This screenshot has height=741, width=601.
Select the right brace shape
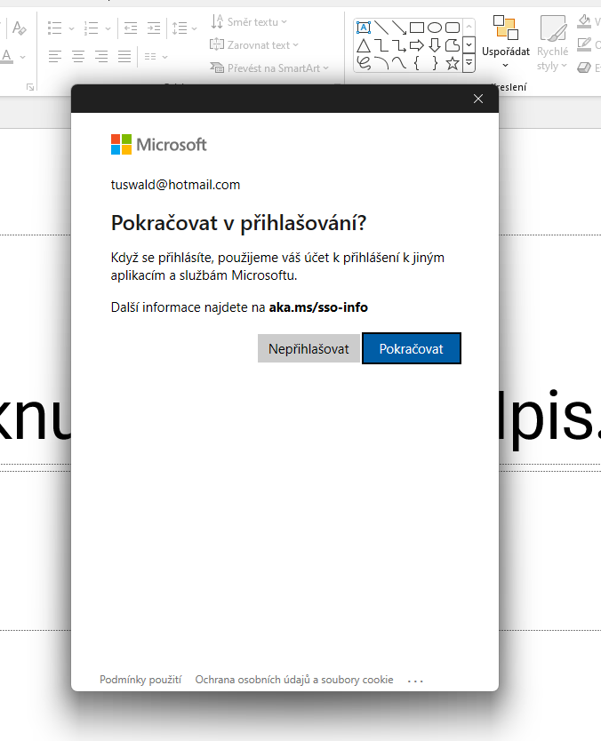pyautogui.click(x=435, y=63)
